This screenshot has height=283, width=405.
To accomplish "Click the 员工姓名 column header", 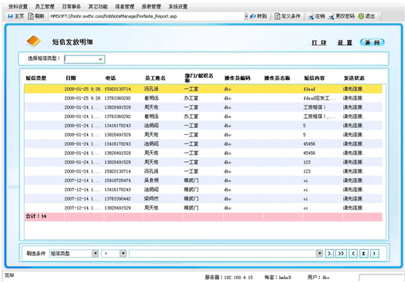I will coord(155,78).
